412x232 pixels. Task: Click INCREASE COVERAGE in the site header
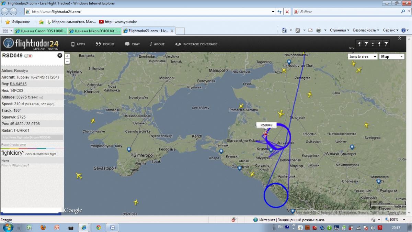[196, 44]
